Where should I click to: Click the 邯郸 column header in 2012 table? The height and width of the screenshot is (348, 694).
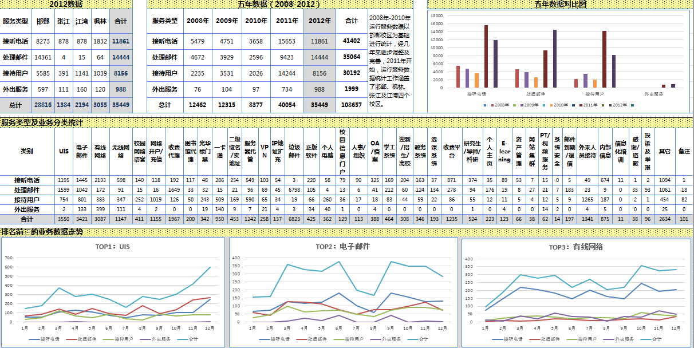click(x=42, y=21)
